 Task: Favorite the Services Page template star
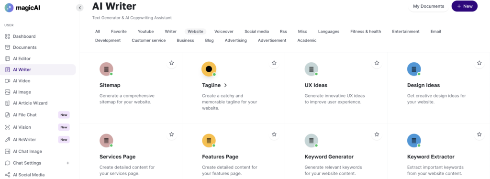[x=172, y=134]
